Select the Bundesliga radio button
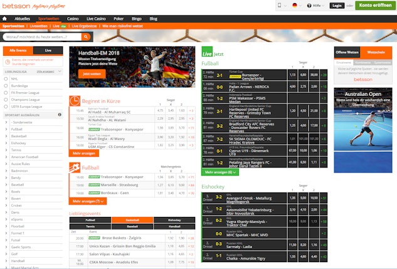The image size is (397, 269). (6, 86)
